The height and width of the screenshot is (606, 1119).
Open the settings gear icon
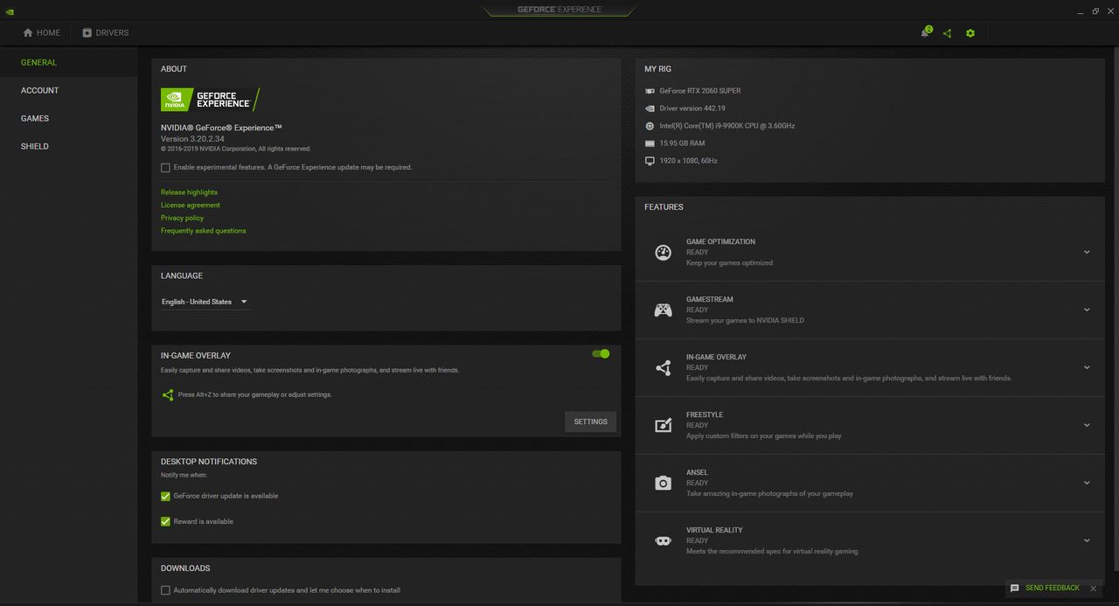970,33
